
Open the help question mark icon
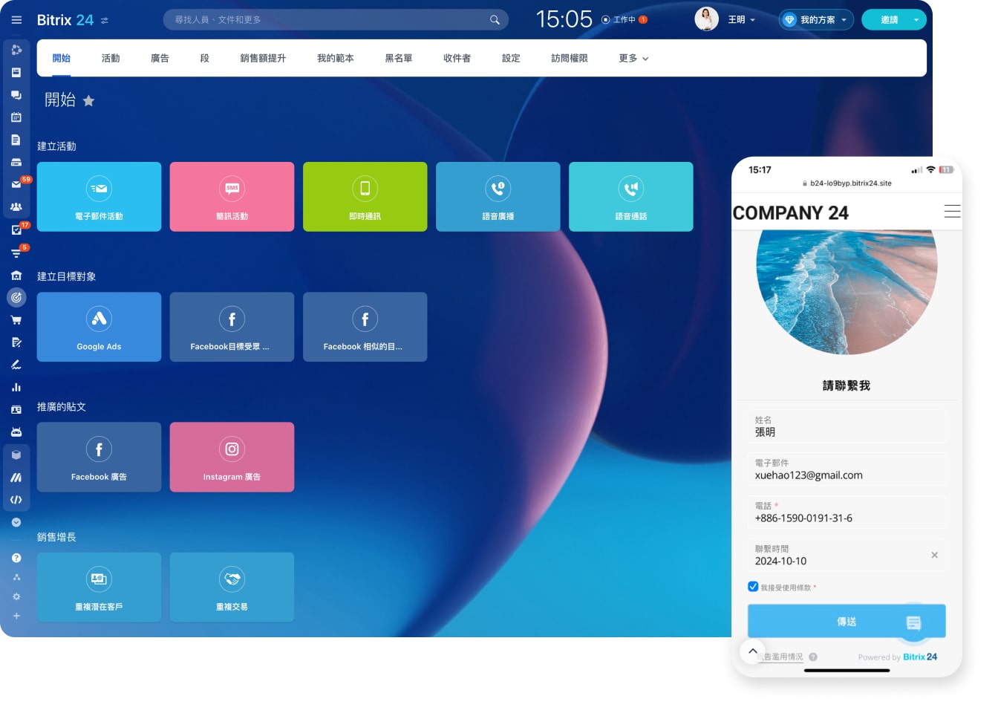tap(16, 558)
